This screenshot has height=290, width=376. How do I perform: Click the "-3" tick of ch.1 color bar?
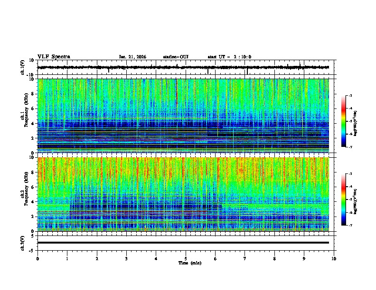coord(350,96)
